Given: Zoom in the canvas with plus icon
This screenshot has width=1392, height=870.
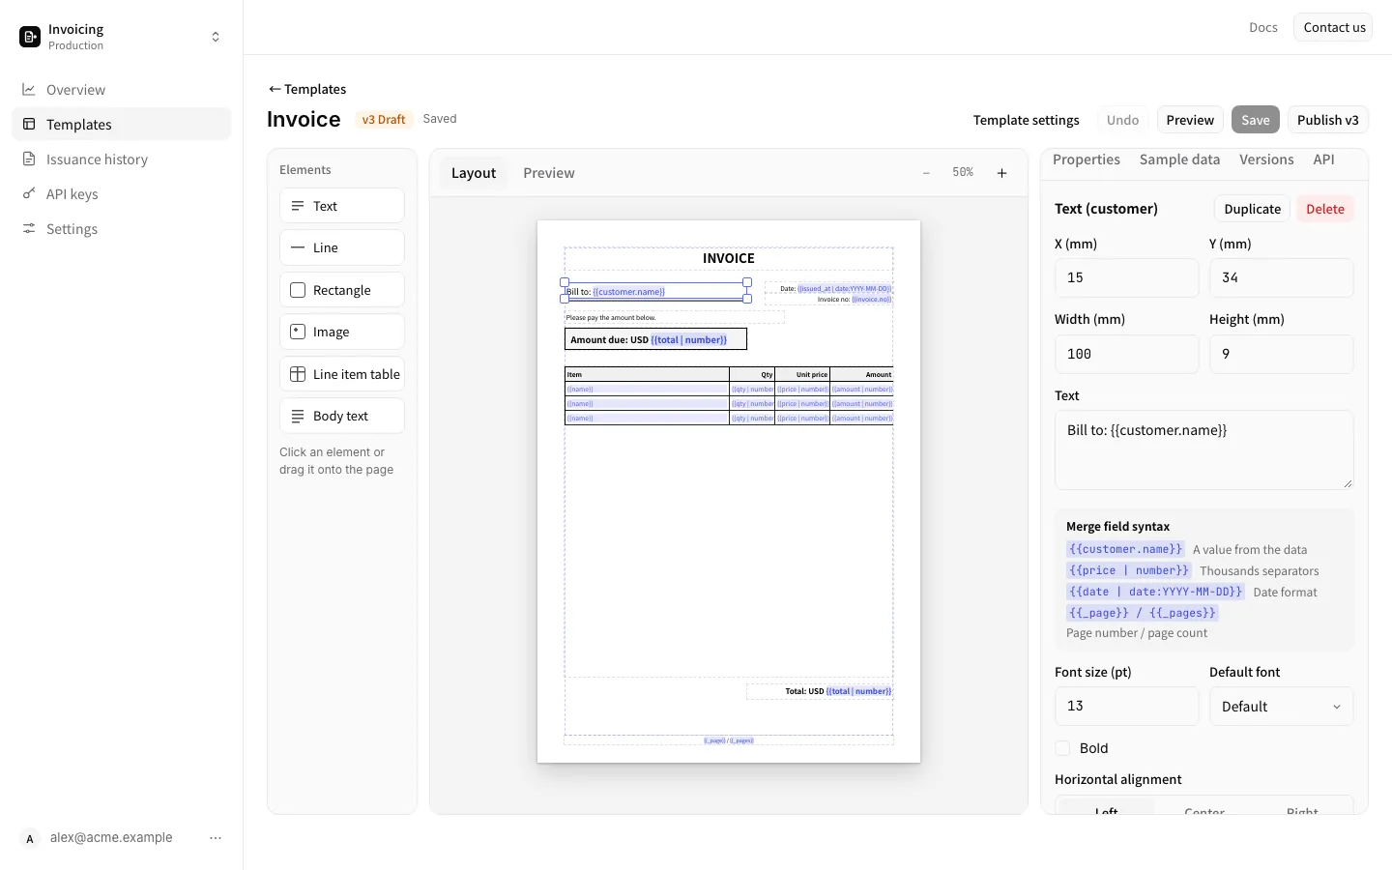Looking at the screenshot, I should tap(1002, 173).
